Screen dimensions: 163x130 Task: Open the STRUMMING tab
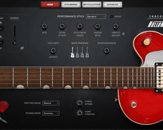pos(71,5)
